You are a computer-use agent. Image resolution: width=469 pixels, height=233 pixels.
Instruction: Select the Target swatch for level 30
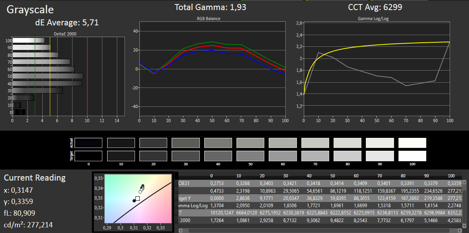click(x=185, y=156)
